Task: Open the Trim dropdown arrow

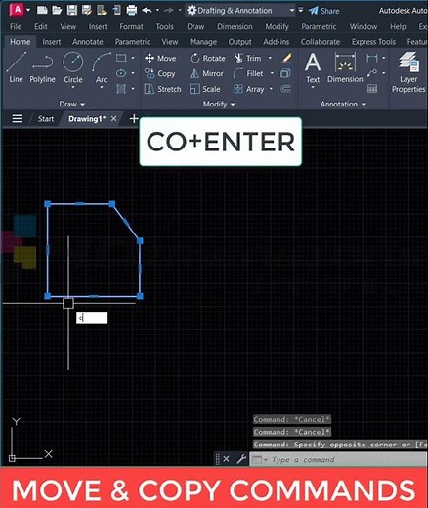Action: click(x=270, y=58)
